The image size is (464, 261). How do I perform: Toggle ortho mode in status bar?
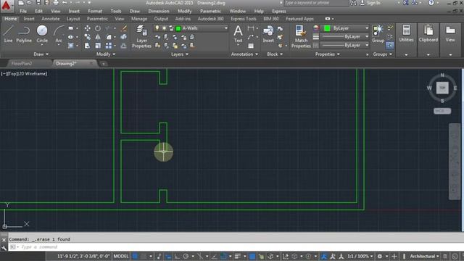(x=177, y=256)
